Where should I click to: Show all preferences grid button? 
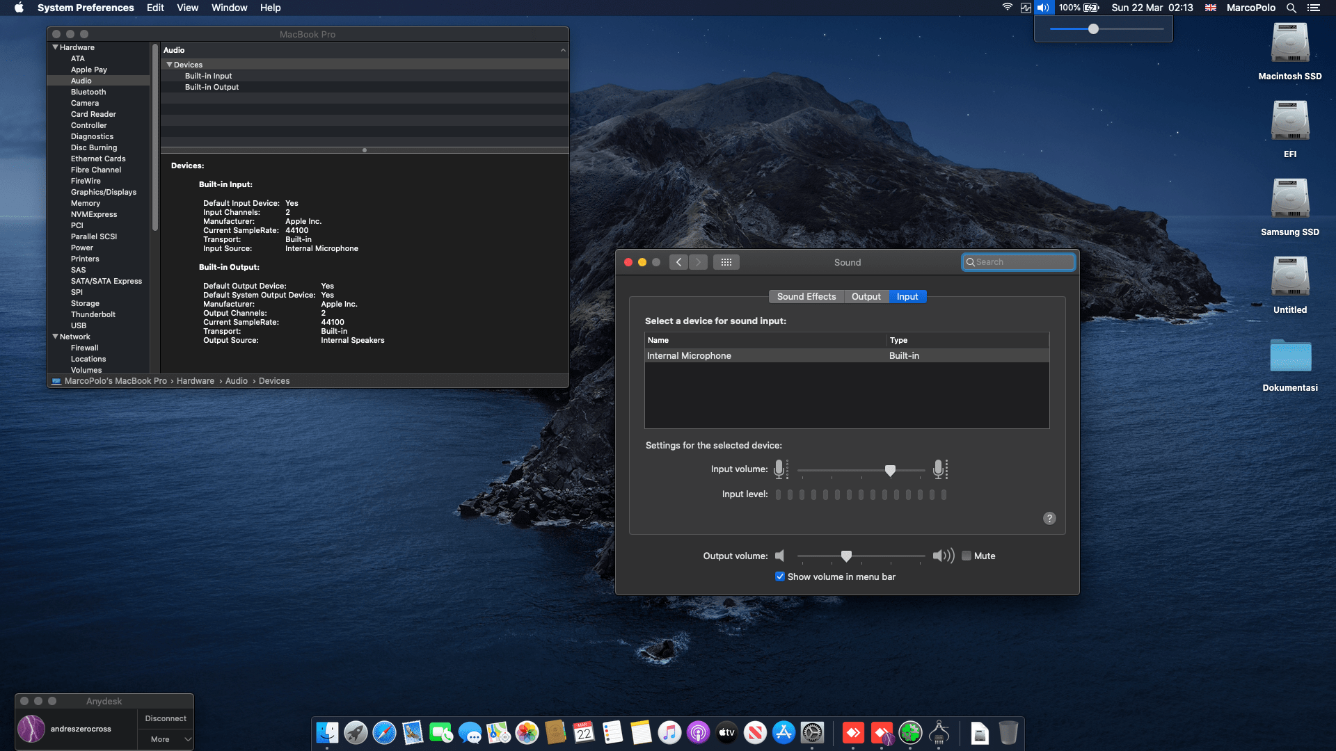pyautogui.click(x=726, y=262)
